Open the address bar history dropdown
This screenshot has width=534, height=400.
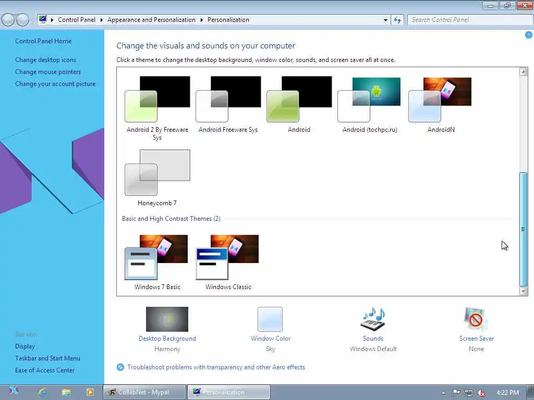pyautogui.click(x=385, y=20)
